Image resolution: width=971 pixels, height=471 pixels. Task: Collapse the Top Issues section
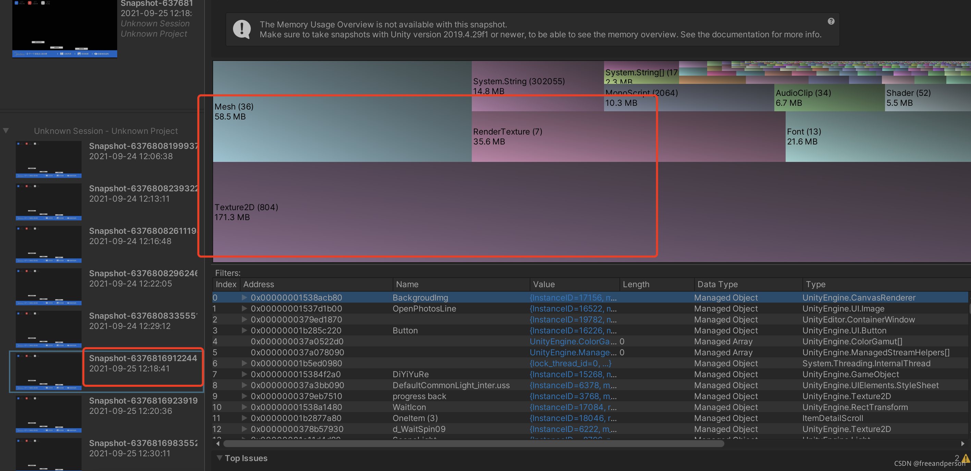(x=219, y=458)
